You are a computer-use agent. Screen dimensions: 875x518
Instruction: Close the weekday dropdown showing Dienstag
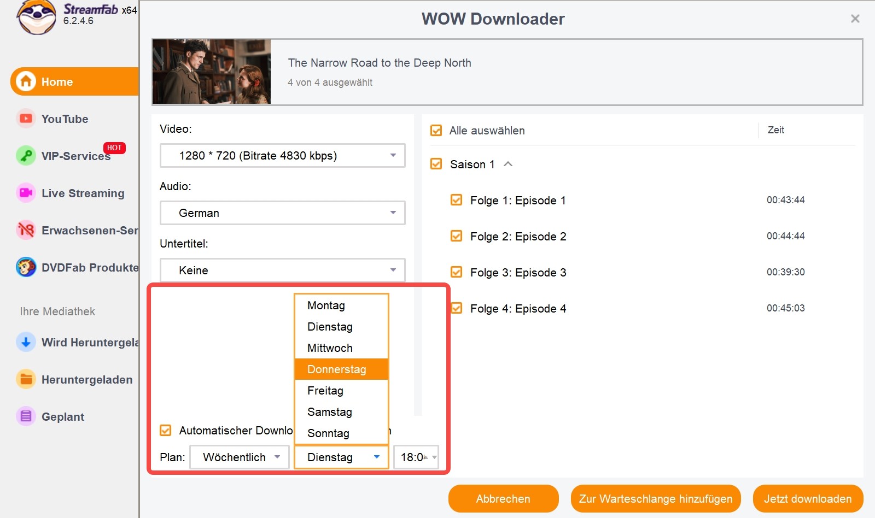(341, 457)
